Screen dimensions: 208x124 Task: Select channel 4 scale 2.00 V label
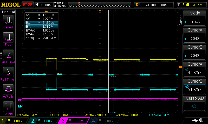coord(109,121)
